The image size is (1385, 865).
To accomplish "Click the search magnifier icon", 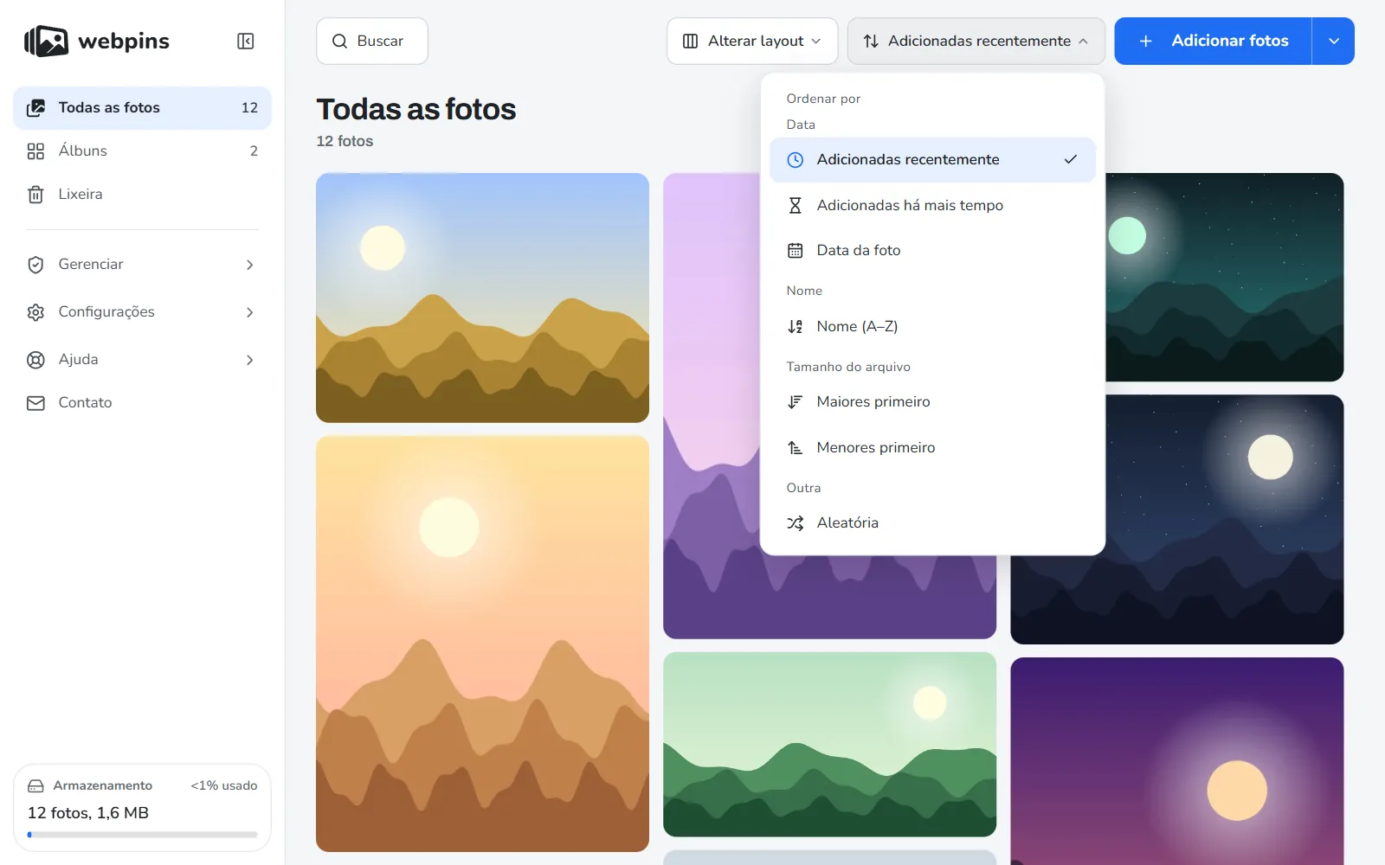I will pos(340,42).
